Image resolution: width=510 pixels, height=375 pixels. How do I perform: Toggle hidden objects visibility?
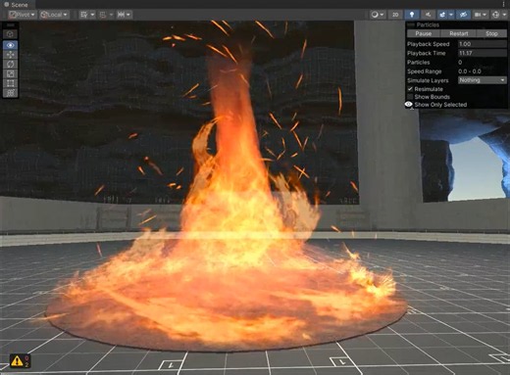click(x=463, y=15)
